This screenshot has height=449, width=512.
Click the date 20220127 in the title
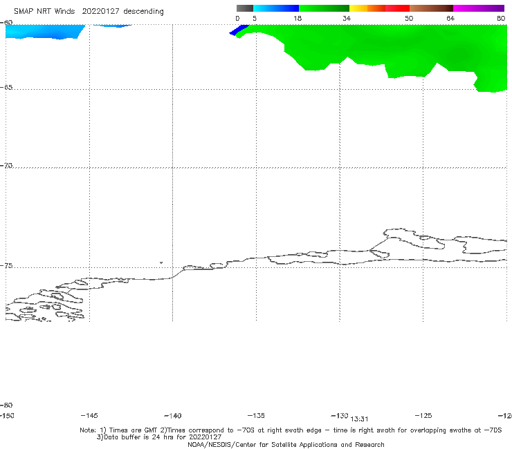coord(100,11)
